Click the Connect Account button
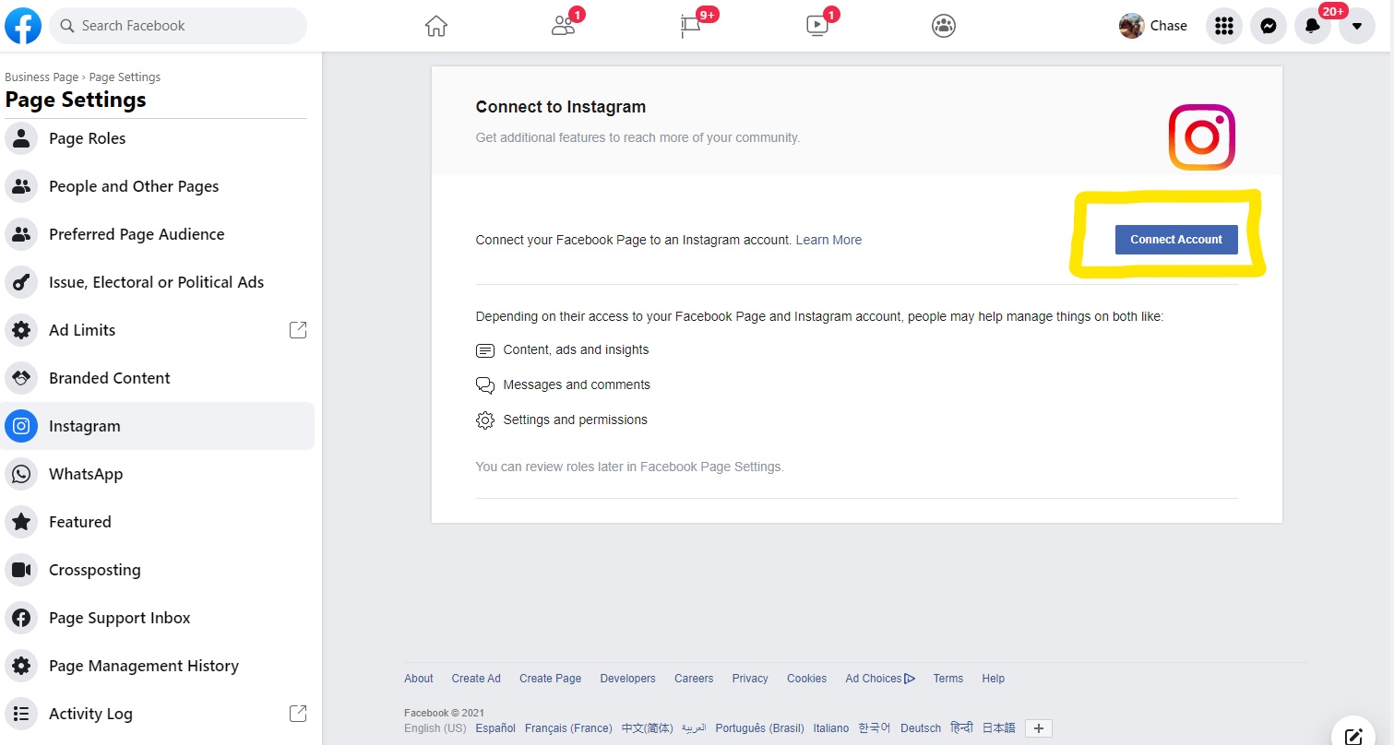Image resolution: width=1394 pixels, height=745 pixels. (x=1176, y=240)
